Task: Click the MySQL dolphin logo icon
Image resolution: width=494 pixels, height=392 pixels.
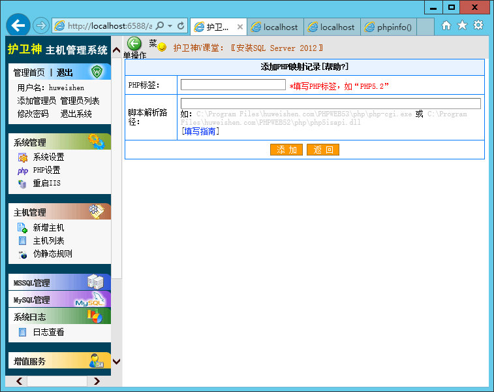Action: (91, 299)
